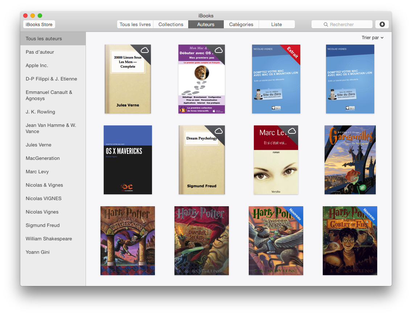This screenshot has height=315, width=412.
Task: Click the yellow minimize window button
Action: click(33, 16)
